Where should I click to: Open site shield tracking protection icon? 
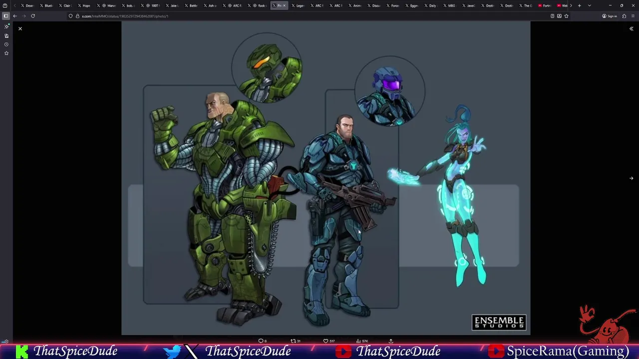70,16
